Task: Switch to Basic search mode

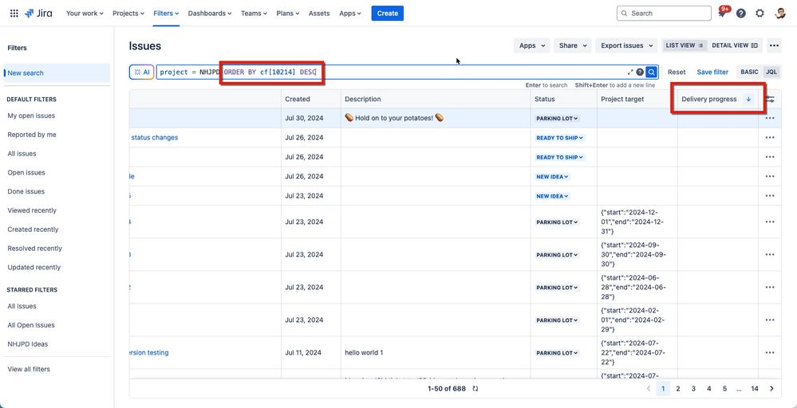Action: [749, 72]
